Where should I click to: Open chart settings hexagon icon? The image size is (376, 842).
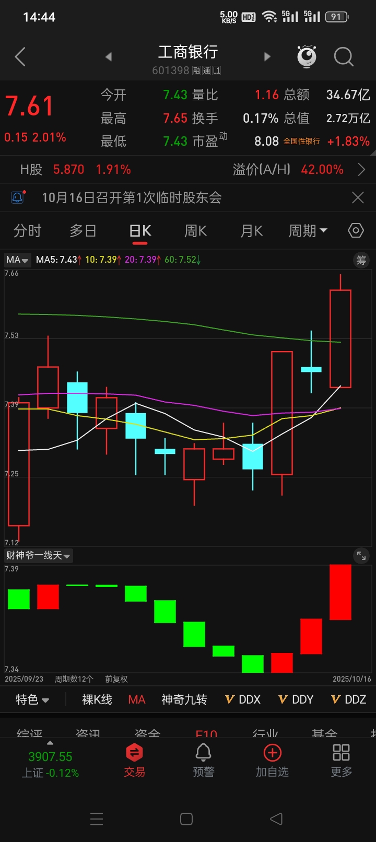[x=356, y=230]
